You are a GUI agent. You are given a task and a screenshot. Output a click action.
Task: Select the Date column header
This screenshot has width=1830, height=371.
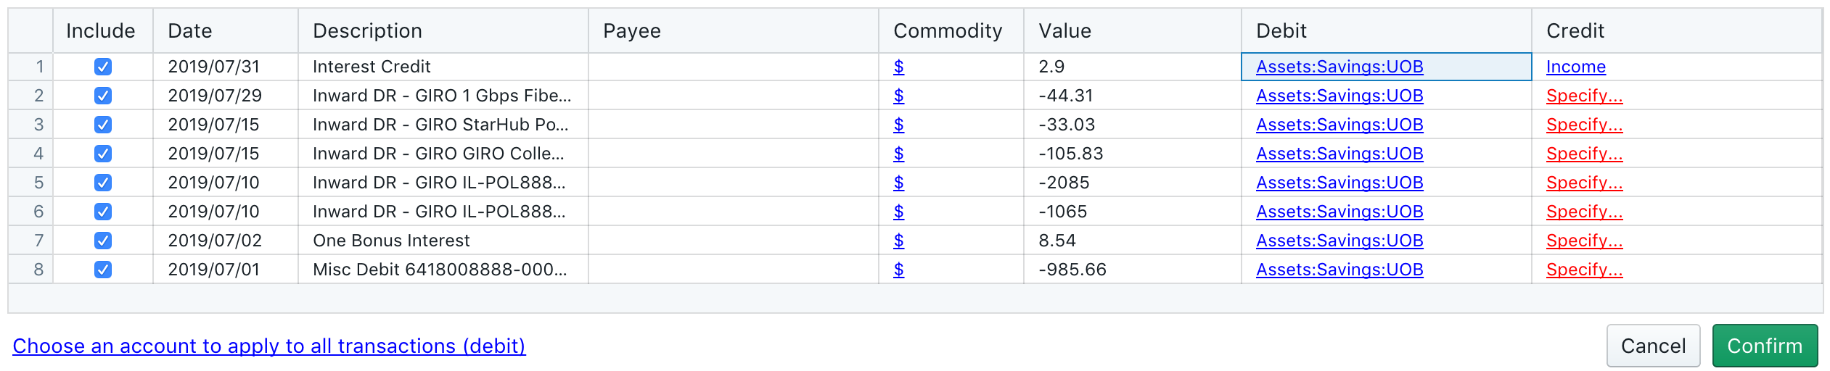225,30
